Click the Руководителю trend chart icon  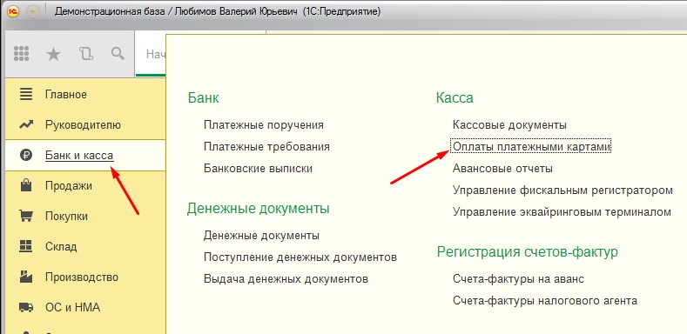point(26,125)
